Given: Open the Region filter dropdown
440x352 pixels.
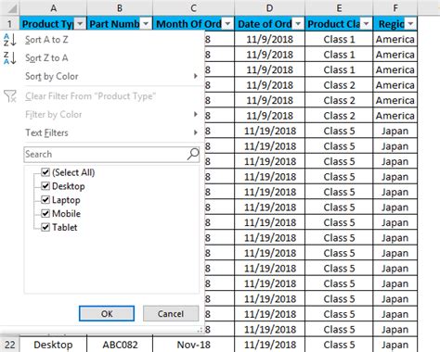Looking at the screenshot, I should [410, 24].
